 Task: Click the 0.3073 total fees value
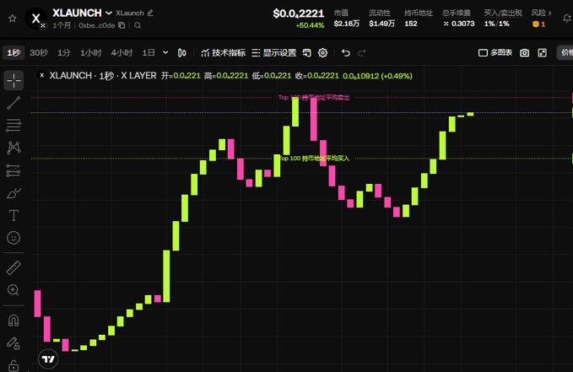(x=462, y=24)
